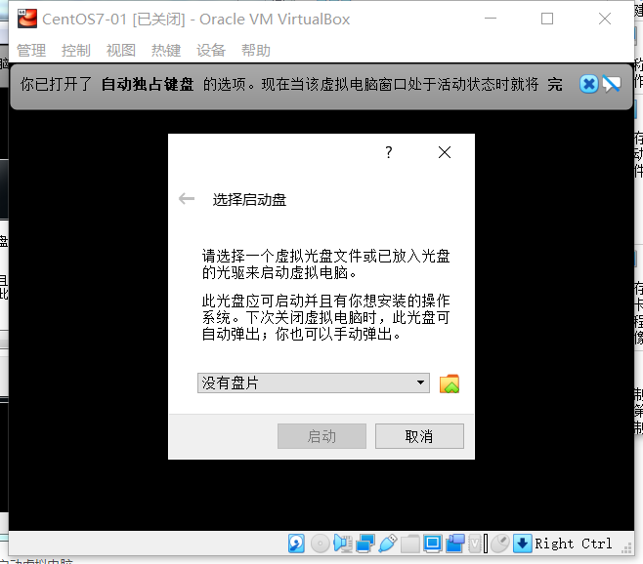Click the VirtualBox title bar app icon

coord(27,19)
